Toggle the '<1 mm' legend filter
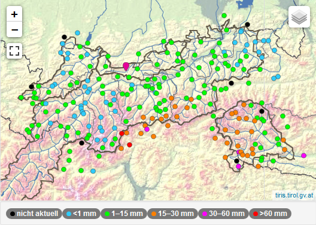This screenshot has height=225, width=316. 81,214
